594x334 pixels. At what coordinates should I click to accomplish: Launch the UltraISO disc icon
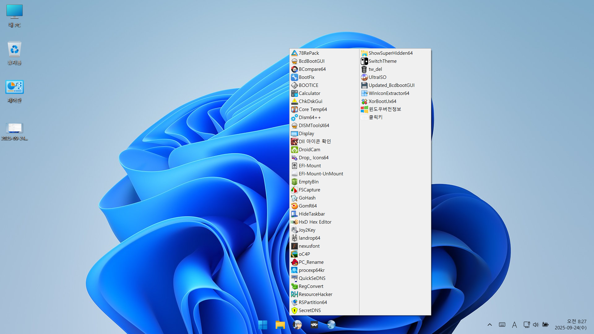pyautogui.click(x=364, y=77)
